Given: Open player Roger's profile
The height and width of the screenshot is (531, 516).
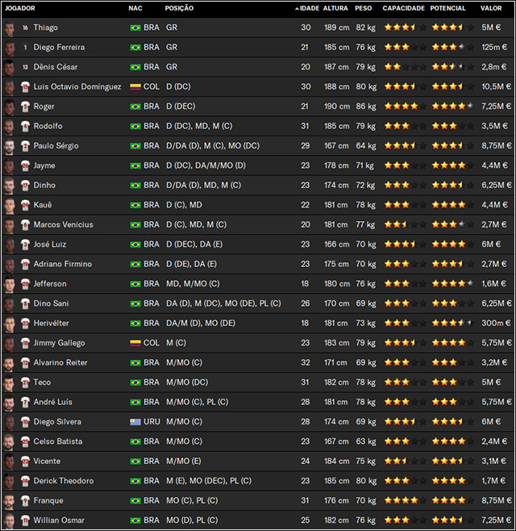Looking at the screenshot, I should point(44,107).
